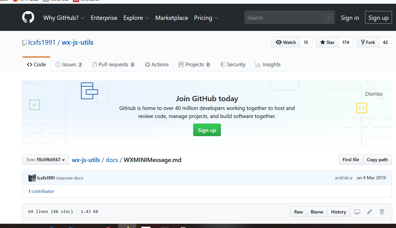Expand the Explore dropdown
The width and height of the screenshot is (396, 228).
[x=136, y=18]
